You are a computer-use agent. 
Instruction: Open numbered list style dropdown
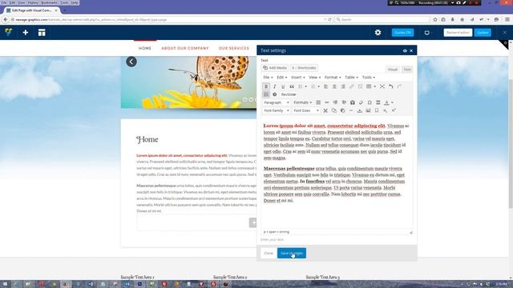(x=319, y=86)
